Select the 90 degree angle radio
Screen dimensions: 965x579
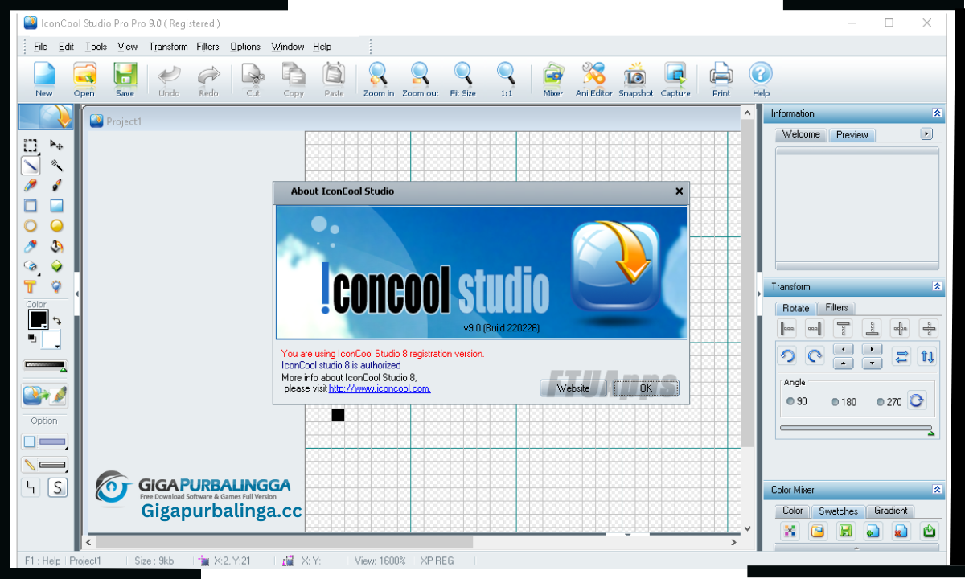point(790,401)
